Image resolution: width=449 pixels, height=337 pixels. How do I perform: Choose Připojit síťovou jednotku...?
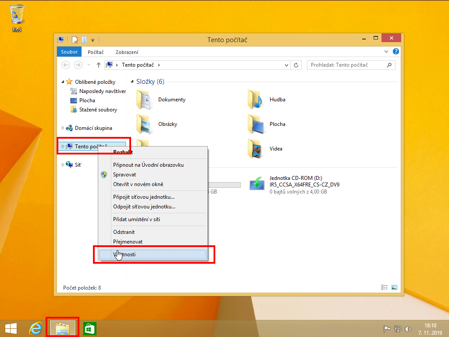(x=152, y=197)
